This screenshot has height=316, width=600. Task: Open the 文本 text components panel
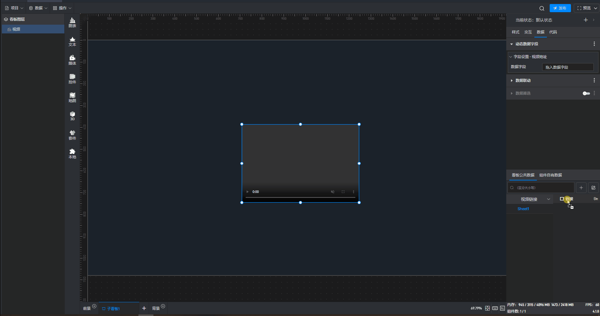pyautogui.click(x=72, y=41)
